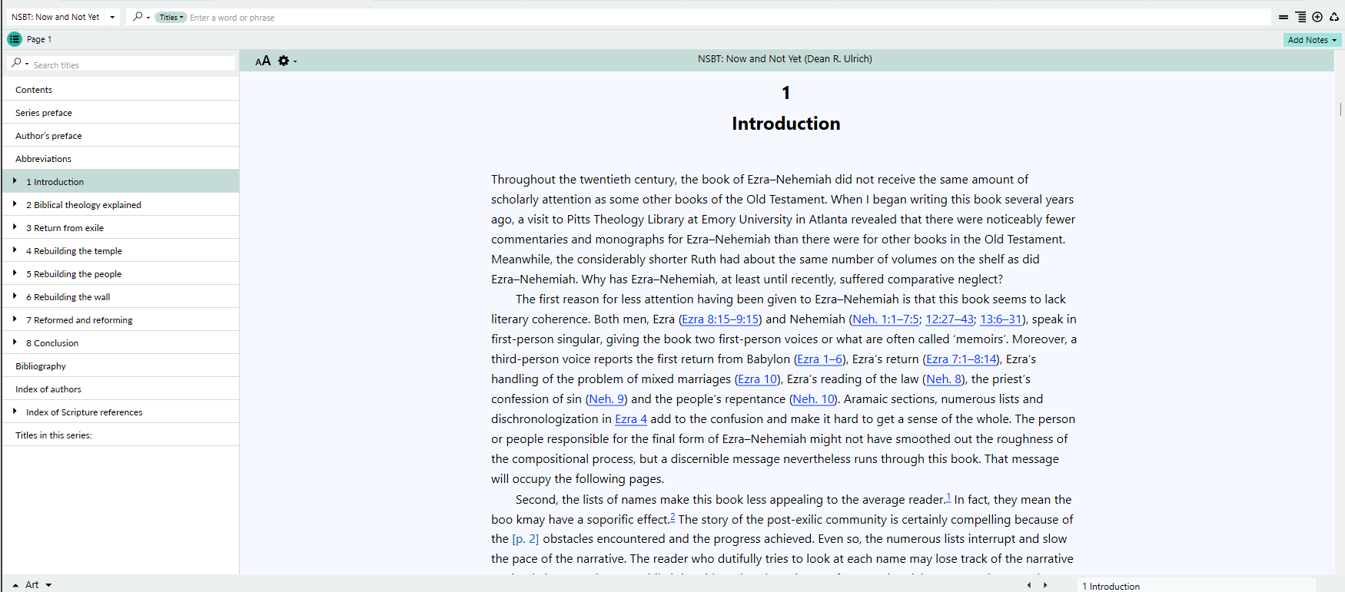Open the gear settings menu
The width and height of the screenshot is (1345, 592).
click(284, 61)
